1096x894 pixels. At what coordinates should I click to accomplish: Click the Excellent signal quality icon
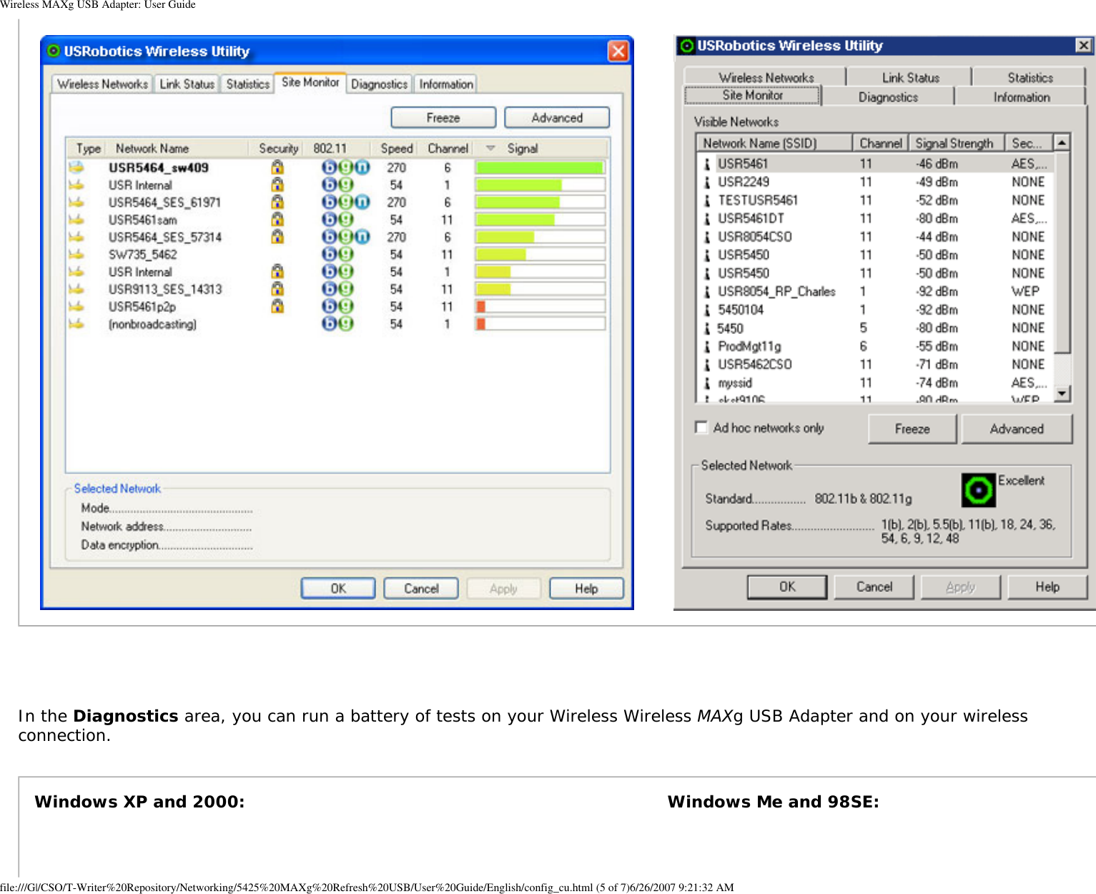(x=979, y=490)
